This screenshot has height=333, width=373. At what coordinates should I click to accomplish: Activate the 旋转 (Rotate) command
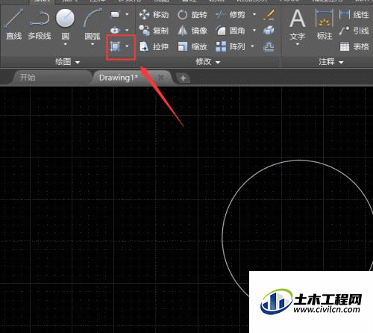pos(192,15)
